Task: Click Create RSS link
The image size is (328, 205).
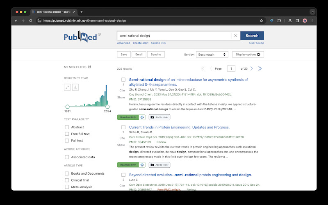Action: coord(159,43)
